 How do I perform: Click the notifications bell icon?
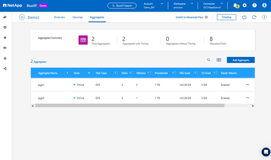point(236,5)
